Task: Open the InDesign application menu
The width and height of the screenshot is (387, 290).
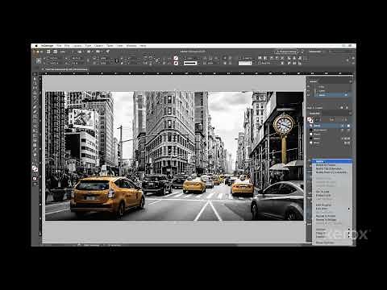Action: (x=47, y=46)
